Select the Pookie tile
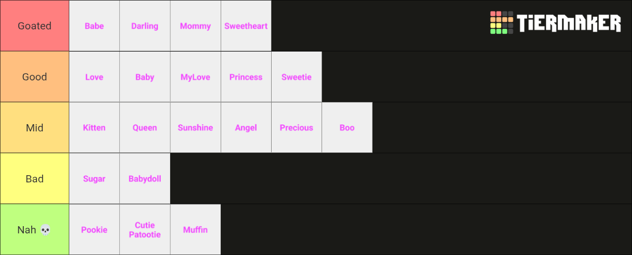This screenshot has height=255, width=632. click(x=94, y=229)
